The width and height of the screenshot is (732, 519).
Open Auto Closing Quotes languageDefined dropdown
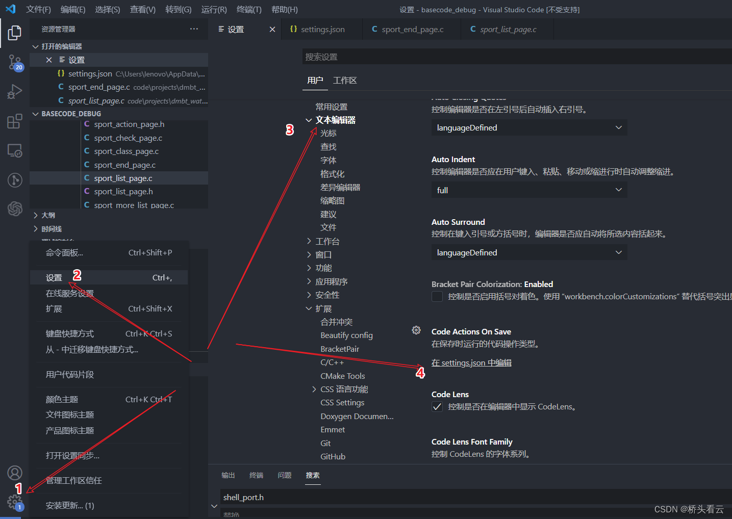[529, 127]
